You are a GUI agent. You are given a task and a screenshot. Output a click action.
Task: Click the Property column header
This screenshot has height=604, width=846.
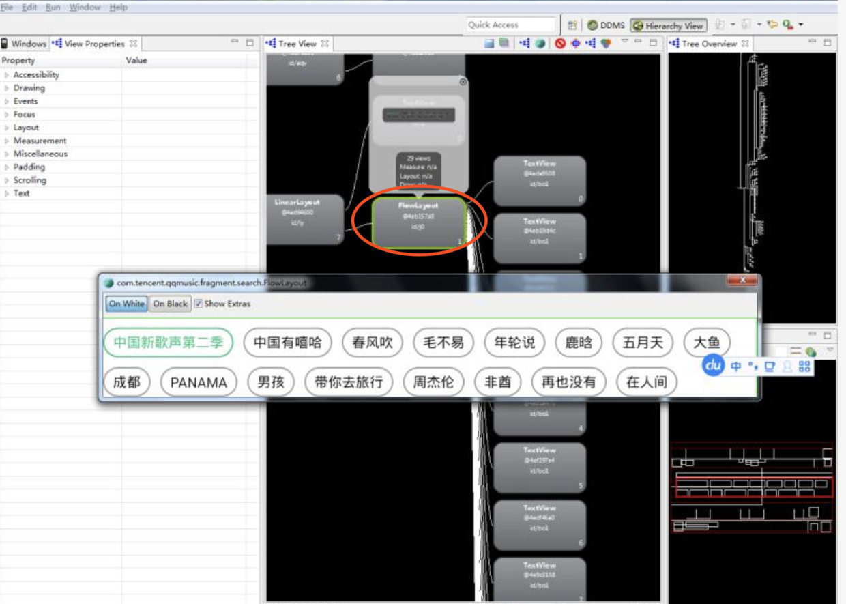(x=61, y=61)
